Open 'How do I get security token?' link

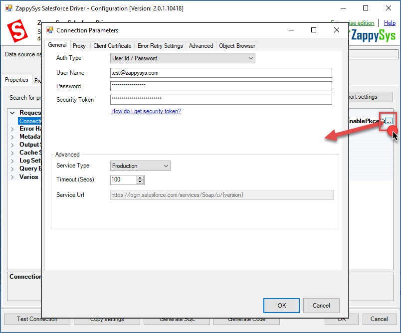(146, 111)
